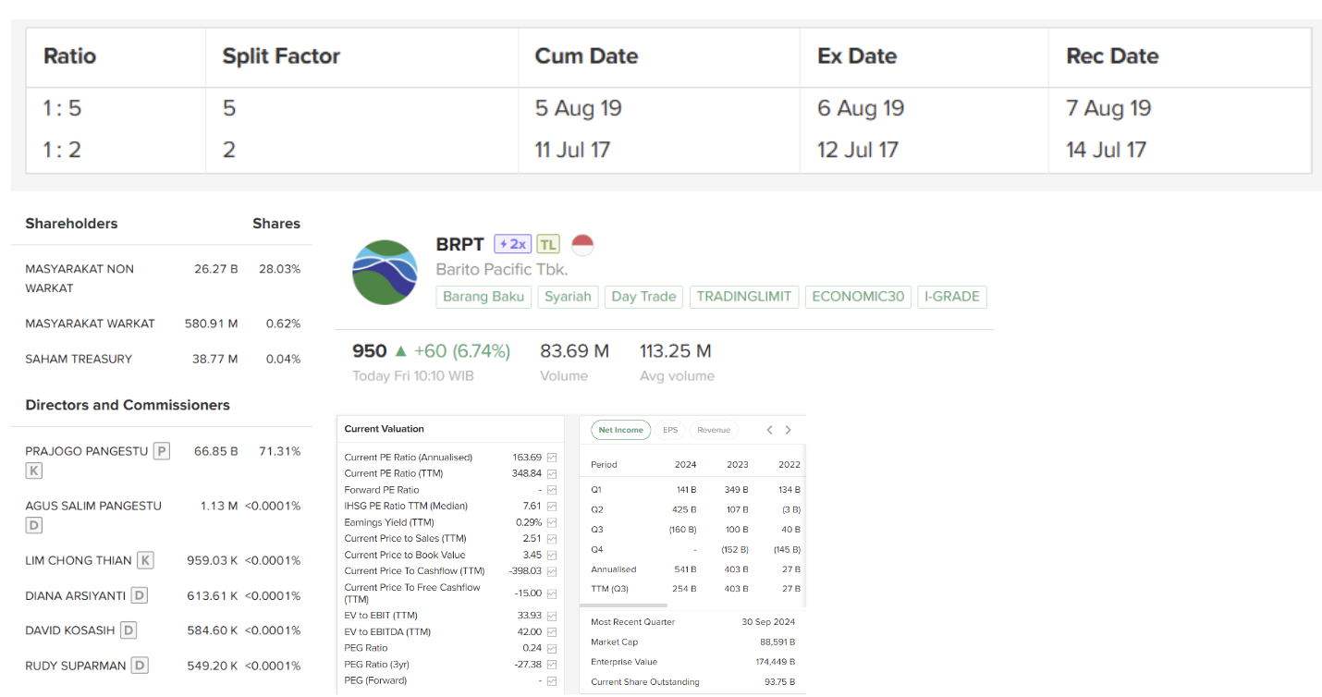
Task: Switch to the EPS tab
Action: pyautogui.click(x=670, y=430)
